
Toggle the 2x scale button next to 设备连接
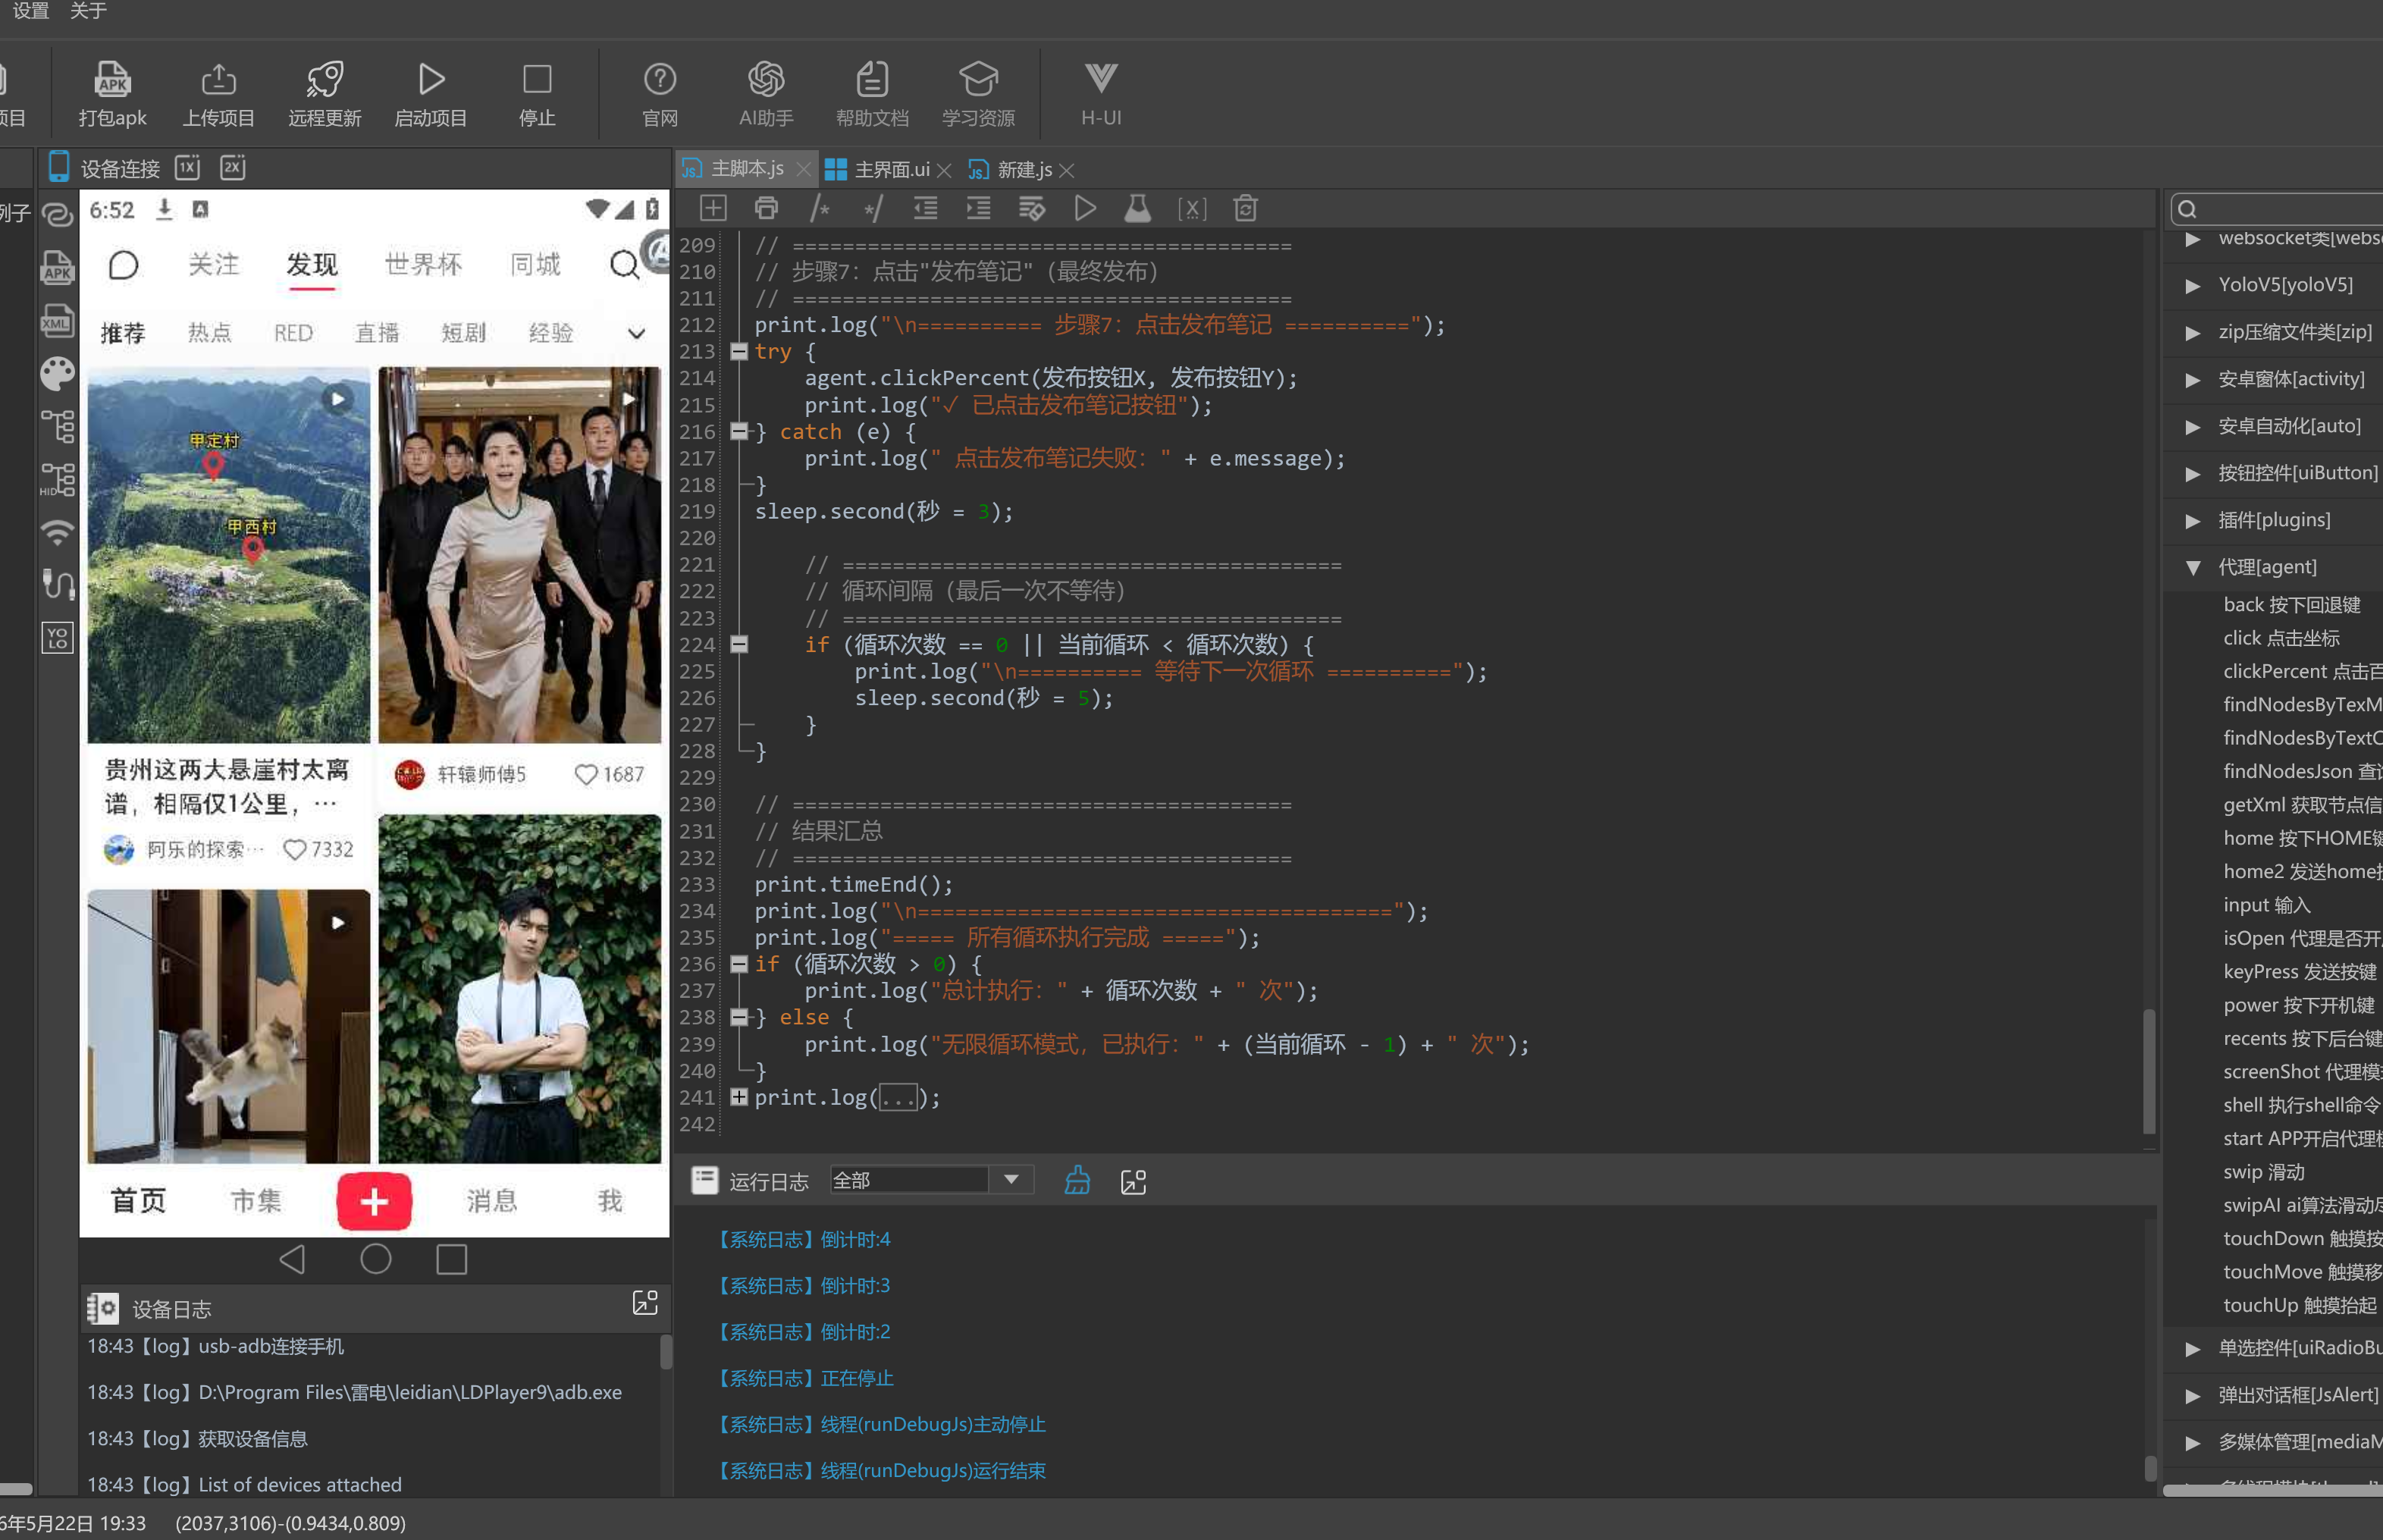coord(233,167)
